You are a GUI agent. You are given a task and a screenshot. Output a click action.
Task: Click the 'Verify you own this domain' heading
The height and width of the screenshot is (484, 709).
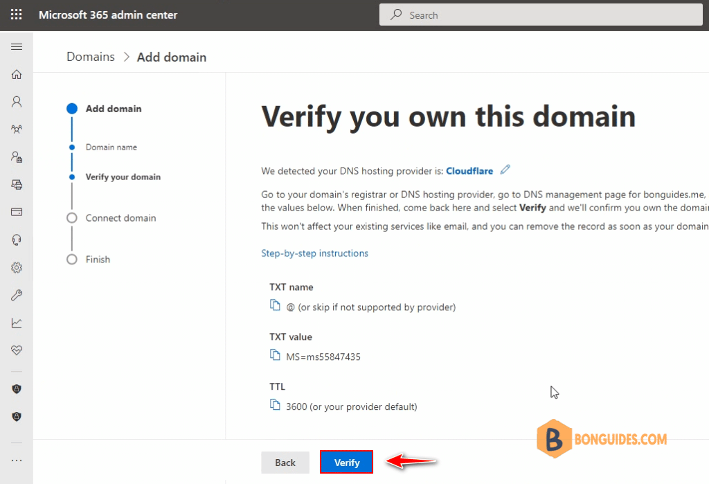point(449,117)
